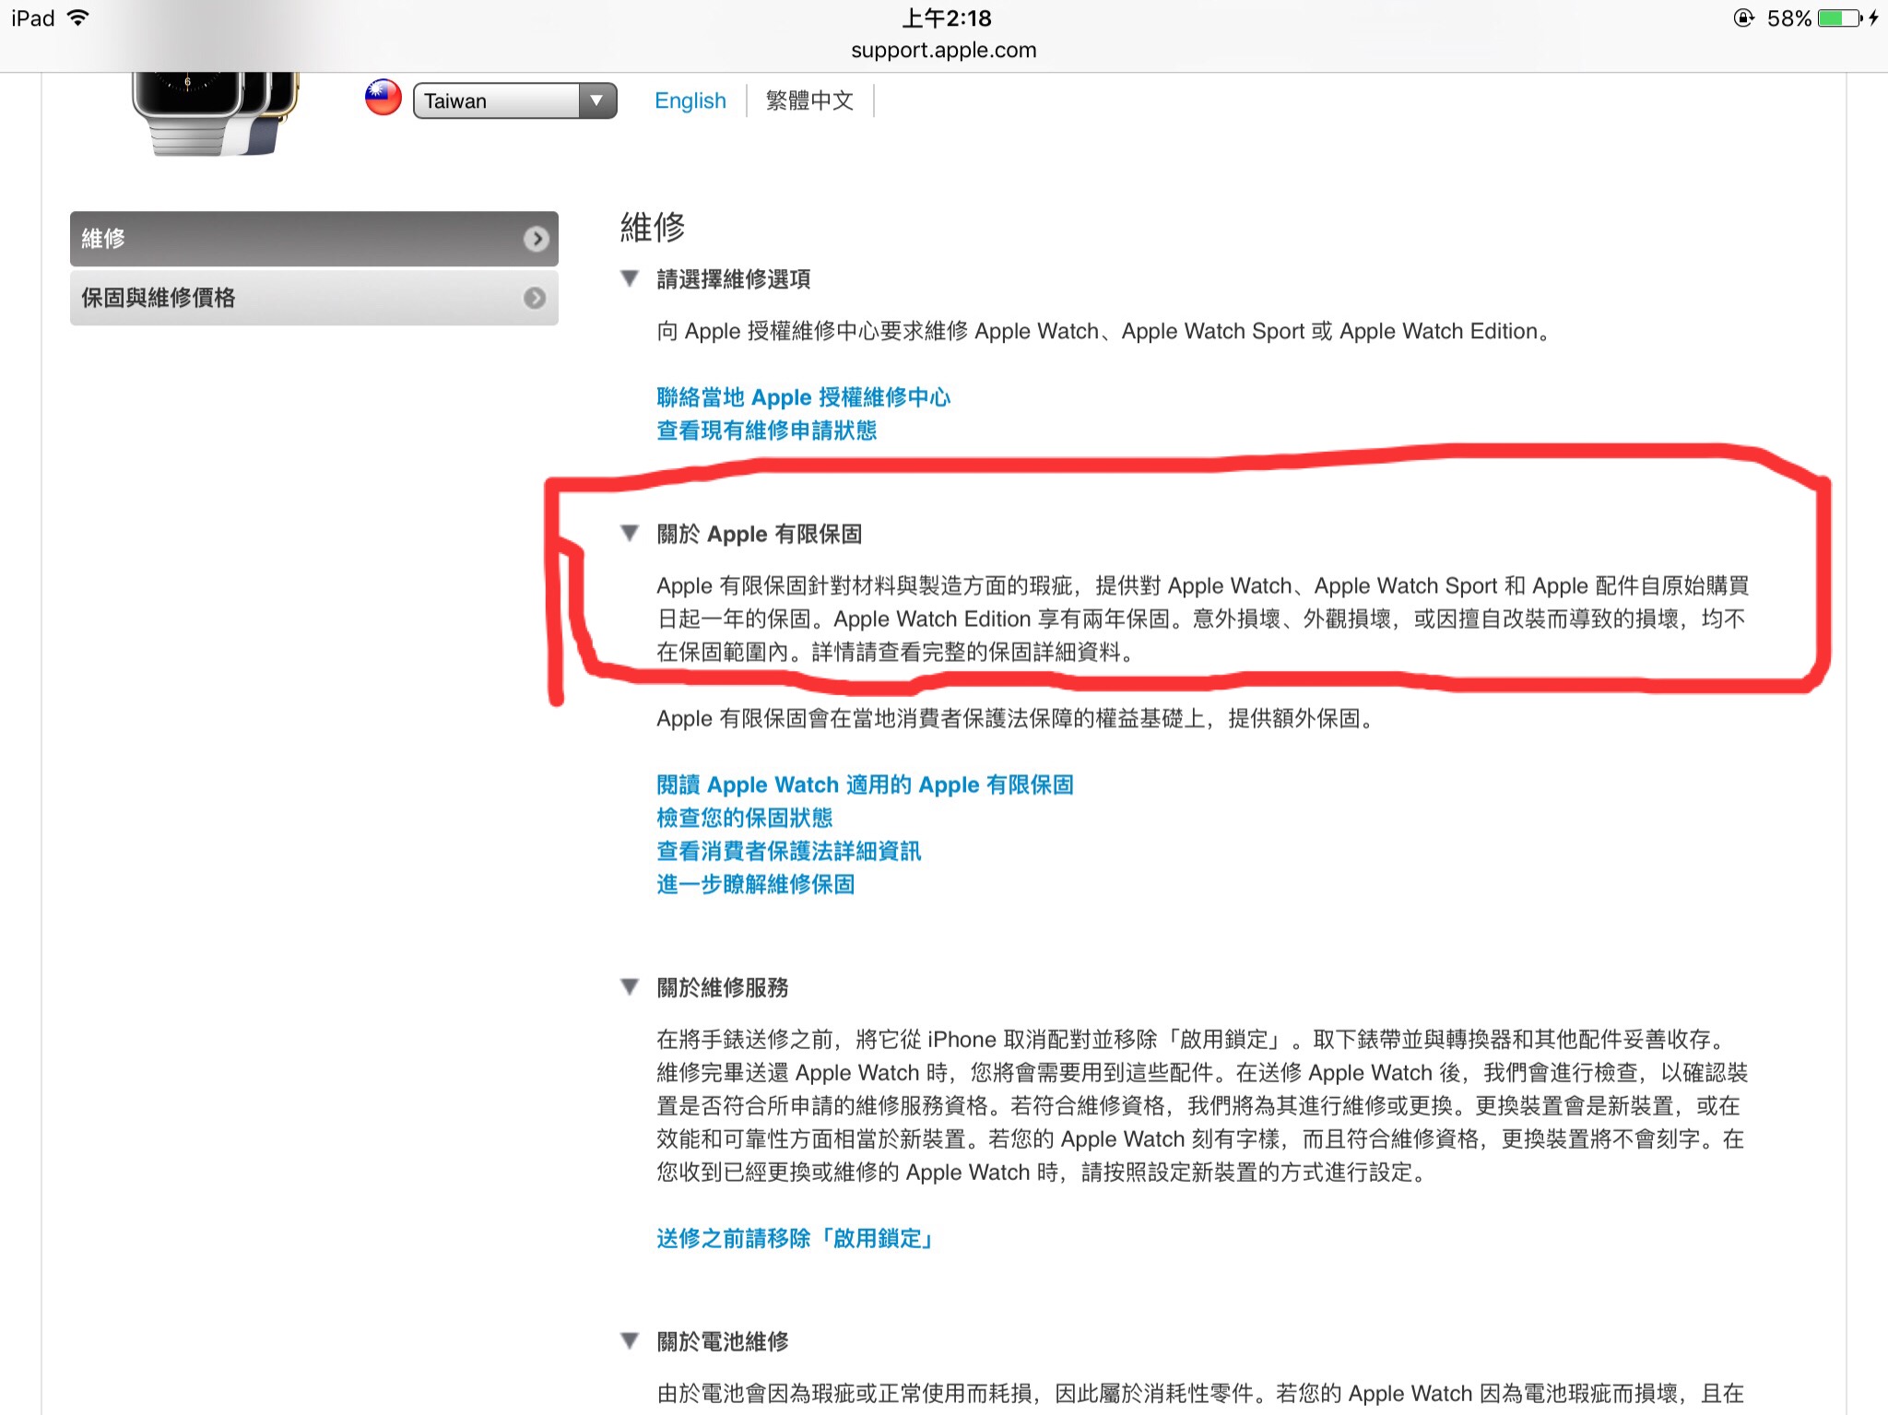
Task: Click the 維修 page heading
Action: (653, 227)
